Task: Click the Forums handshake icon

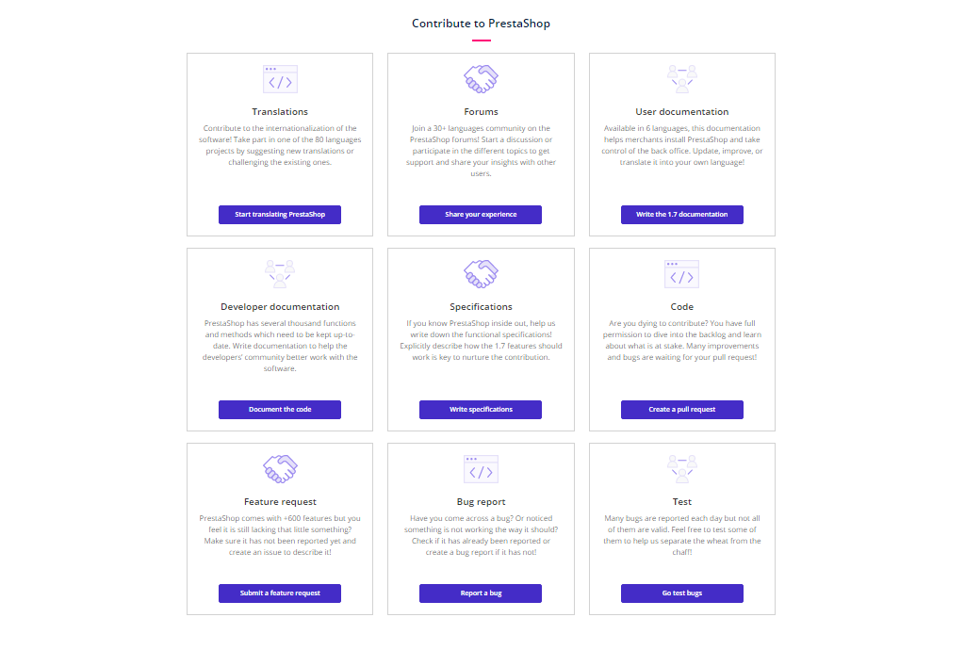Action: [481, 78]
